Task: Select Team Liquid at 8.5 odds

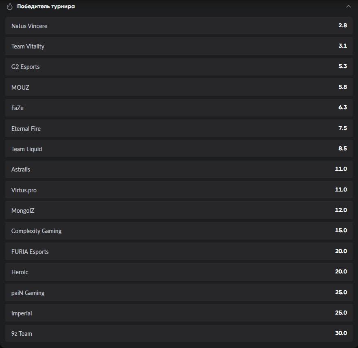Action: pyautogui.click(x=179, y=149)
